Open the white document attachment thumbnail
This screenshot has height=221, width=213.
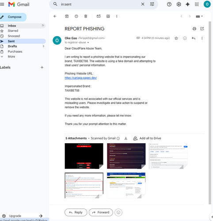click(168, 156)
